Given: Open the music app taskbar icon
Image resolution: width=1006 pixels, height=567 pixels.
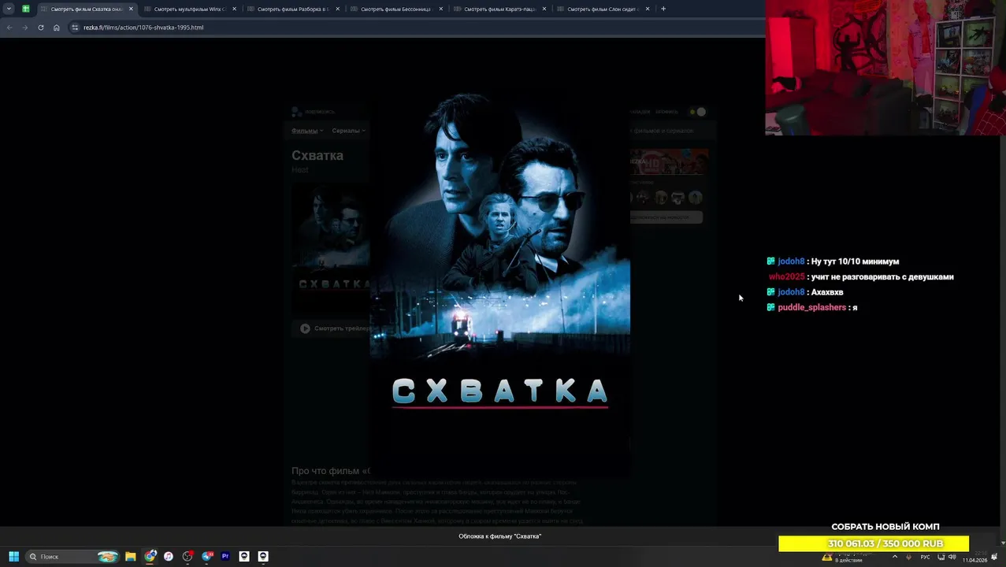Looking at the screenshot, I should pos(169,556).
